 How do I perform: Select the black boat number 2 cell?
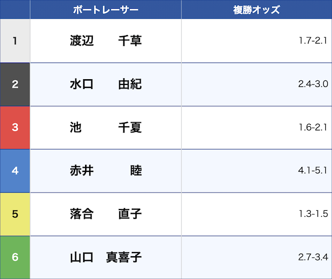[15, 84]
